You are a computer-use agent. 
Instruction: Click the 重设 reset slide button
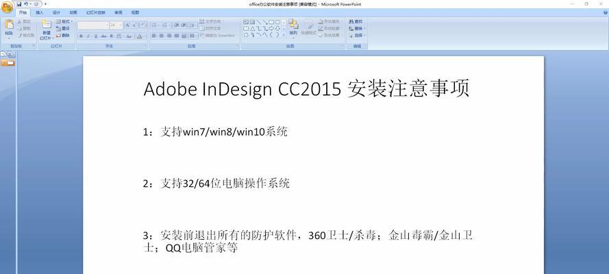tap(63, 28)
